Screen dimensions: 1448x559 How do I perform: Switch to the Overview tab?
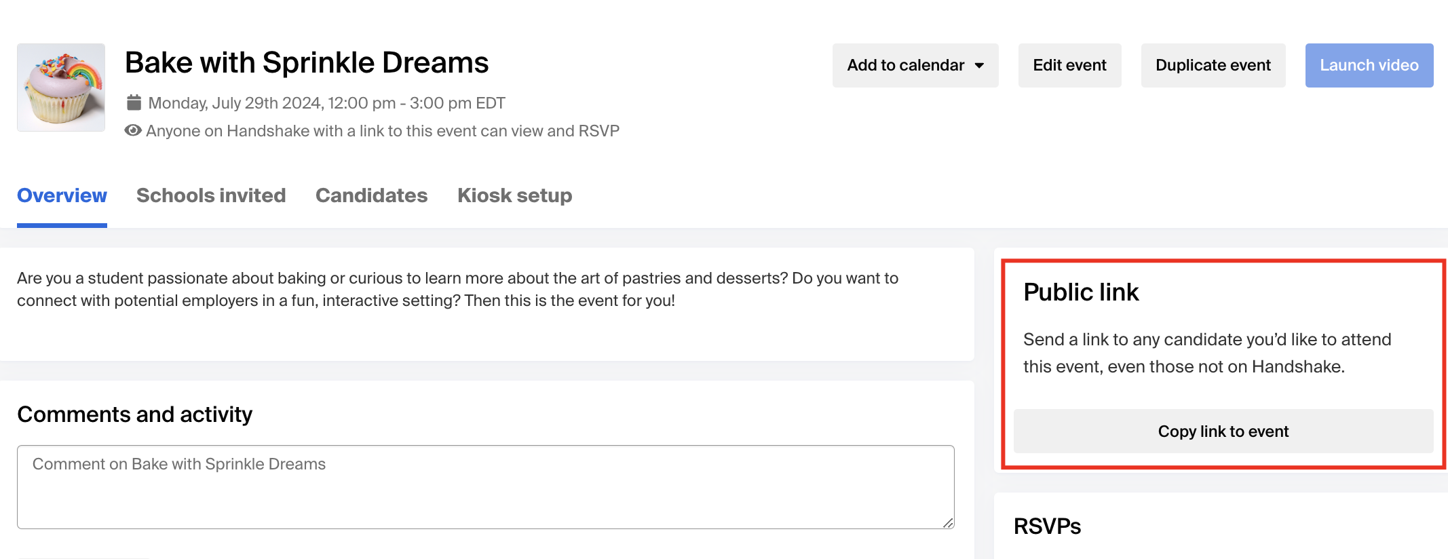62,195
